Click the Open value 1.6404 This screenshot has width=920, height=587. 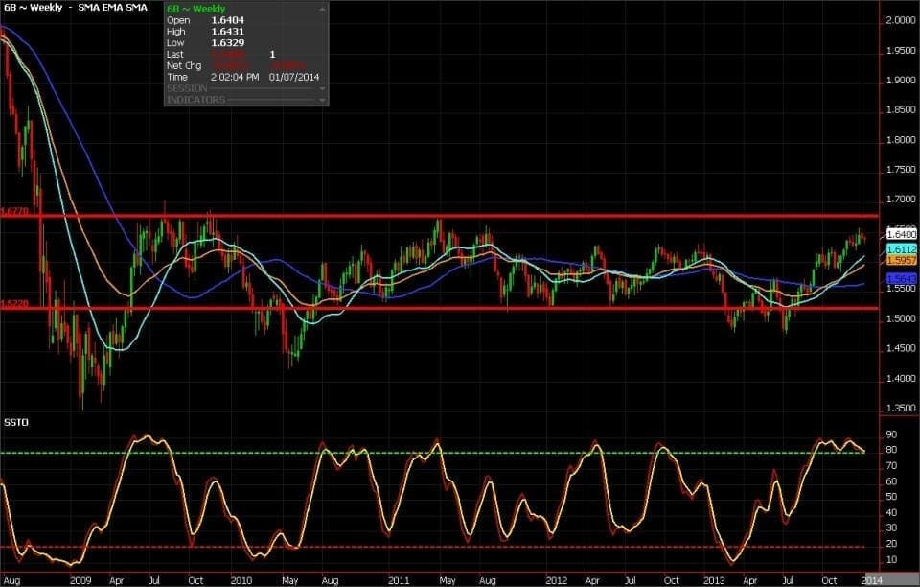click(226, 19)
